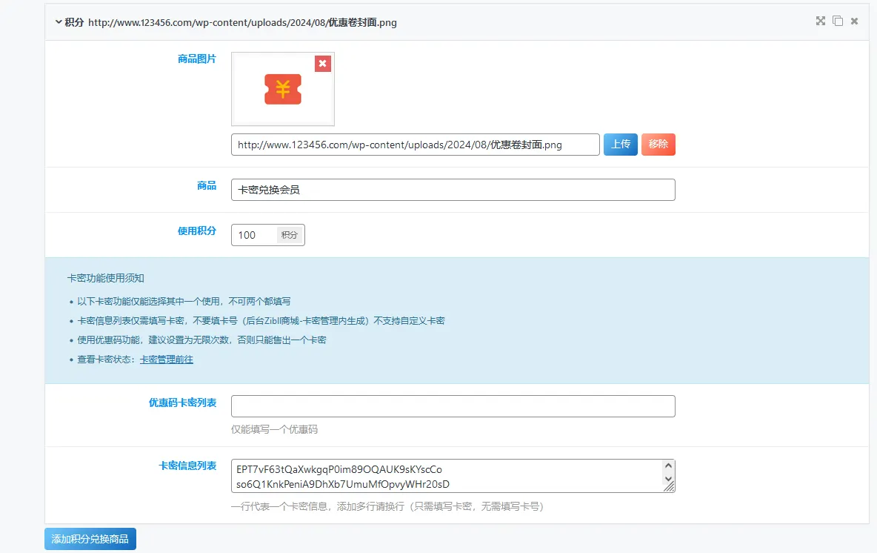This screenshot has height=553, width=877.
Task: Click notice line 卡密信息列表仅需填写卡密
Action: click(x=261, y=321)
